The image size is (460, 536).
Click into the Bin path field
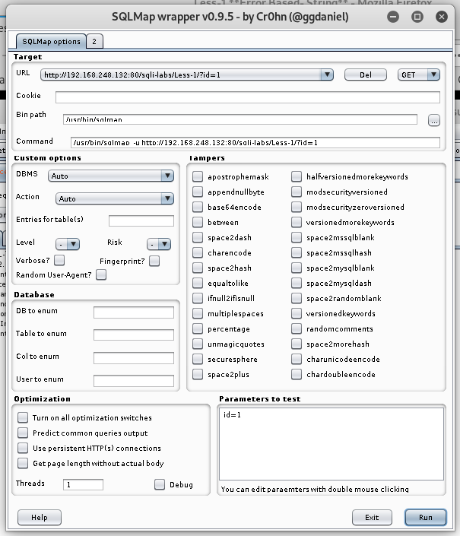pyautogui.click(x=240, y=119)
